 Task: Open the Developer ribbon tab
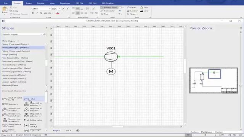pos(65,3)
